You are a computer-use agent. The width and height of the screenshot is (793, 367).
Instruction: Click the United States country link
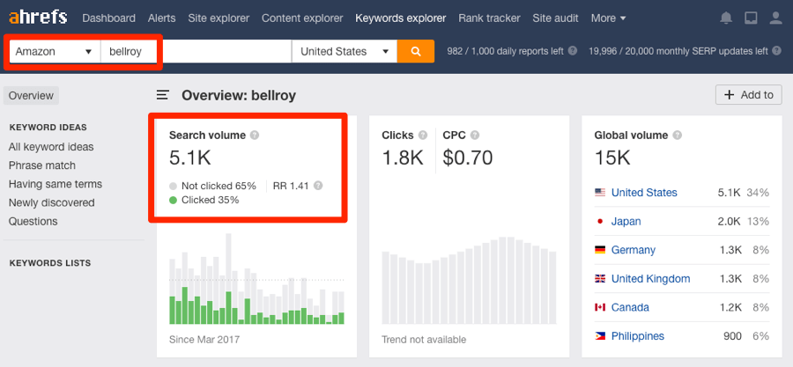[x=644, y=193]
